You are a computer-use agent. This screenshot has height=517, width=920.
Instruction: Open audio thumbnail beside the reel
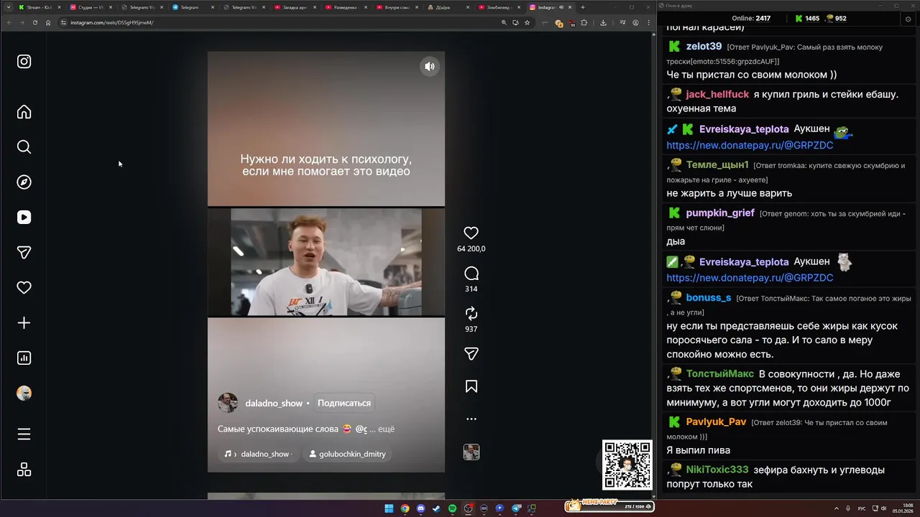click(471, 452)
